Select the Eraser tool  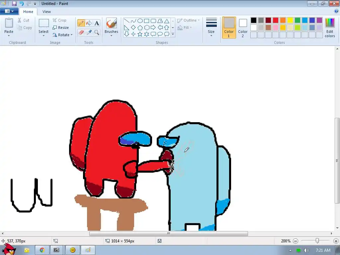click(81, 33)
